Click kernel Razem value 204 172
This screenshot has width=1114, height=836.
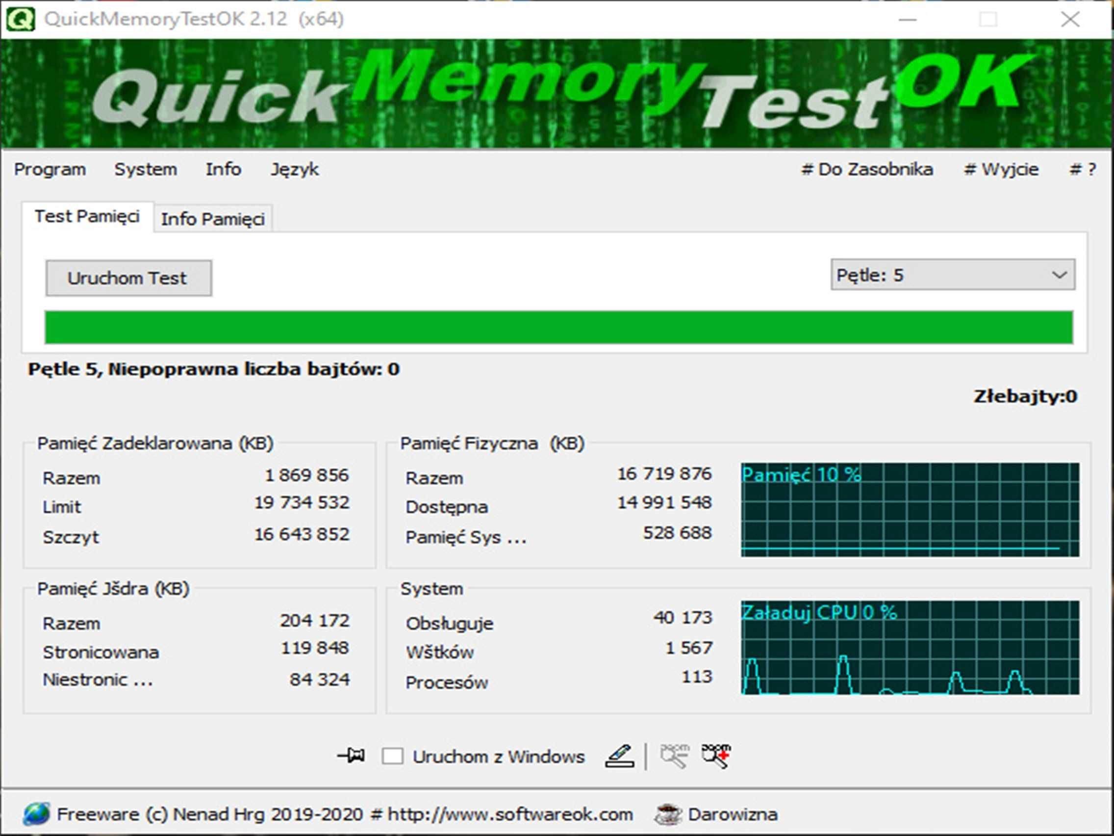click(315, 620)
